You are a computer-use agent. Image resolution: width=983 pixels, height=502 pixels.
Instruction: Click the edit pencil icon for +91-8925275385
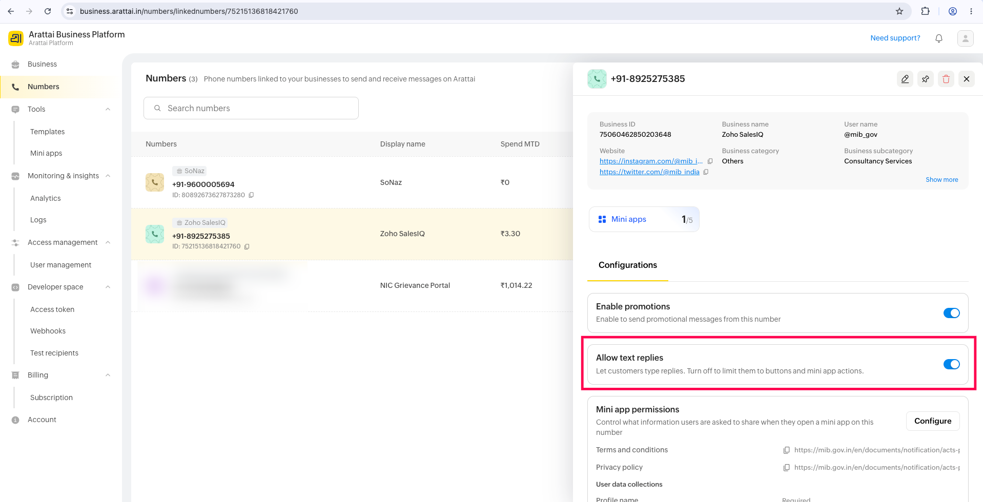tap(905, 79)
